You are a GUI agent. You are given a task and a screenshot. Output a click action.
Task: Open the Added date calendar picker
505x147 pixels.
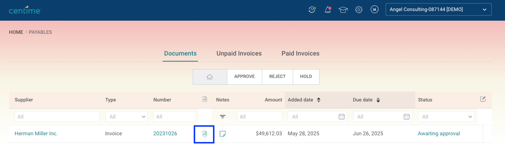click(x=341, y=117)
